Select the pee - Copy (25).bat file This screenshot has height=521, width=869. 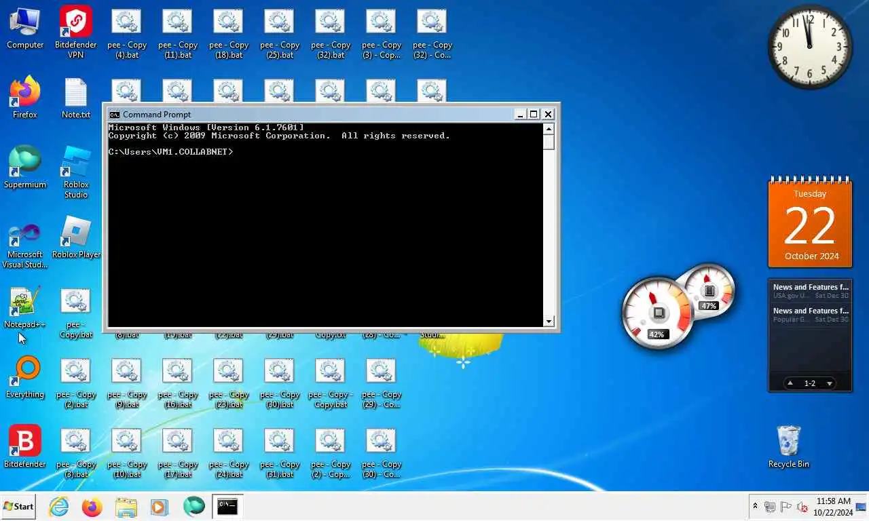click(280, 34)
